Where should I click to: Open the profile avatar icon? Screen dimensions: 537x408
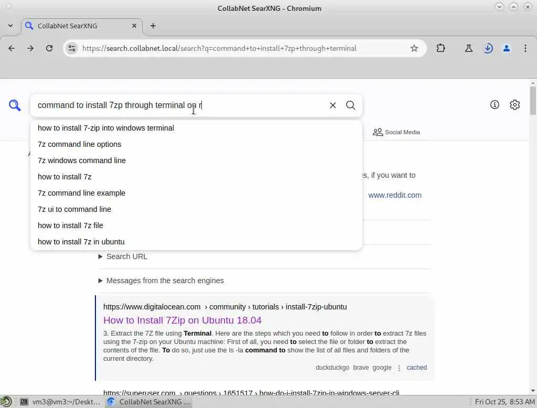coord(507,48)
